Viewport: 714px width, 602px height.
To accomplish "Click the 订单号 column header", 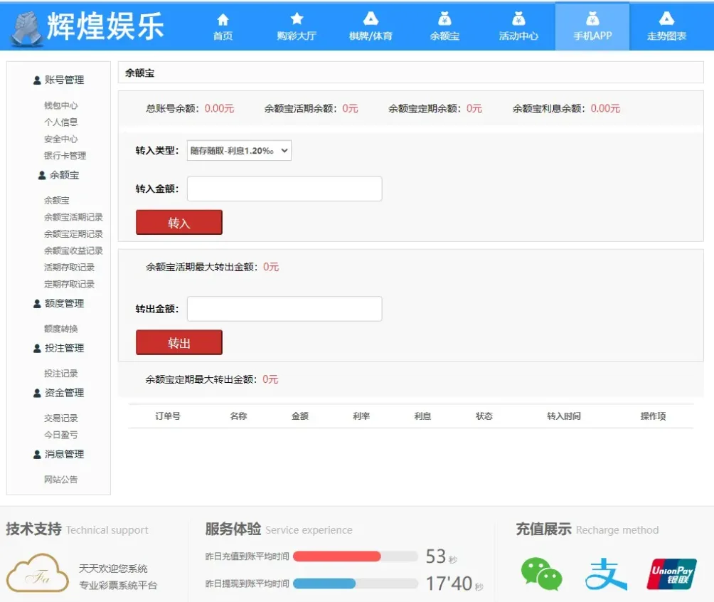I will pos(168,416).
